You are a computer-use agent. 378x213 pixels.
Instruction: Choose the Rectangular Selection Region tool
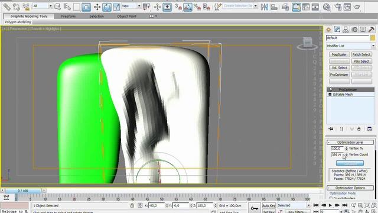point(77,7)
